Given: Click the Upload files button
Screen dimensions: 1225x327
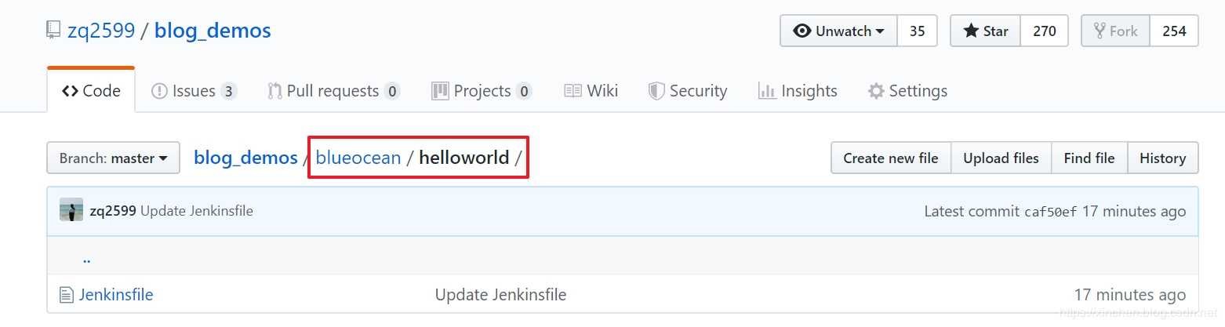Looking at the screenshot, I should [x=1001, y=158].
